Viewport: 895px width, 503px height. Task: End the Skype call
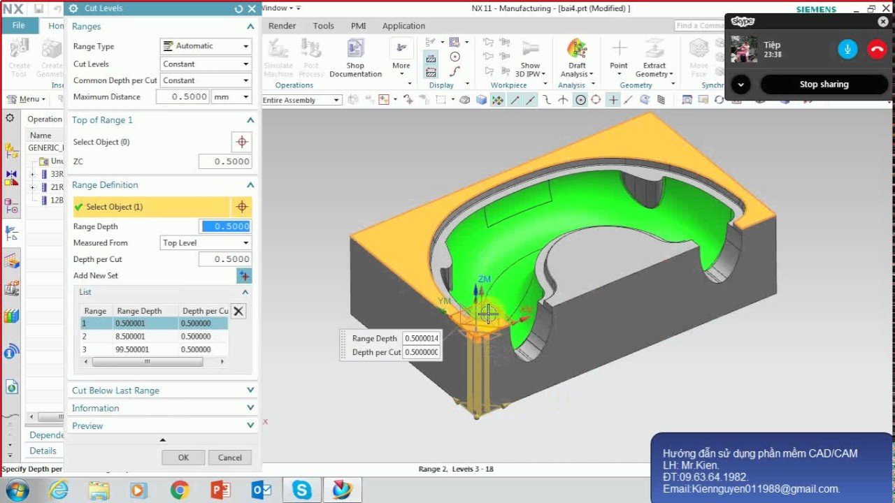click(x=877, y=49)
